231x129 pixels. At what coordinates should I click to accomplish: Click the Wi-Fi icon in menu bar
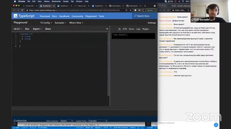click(x=183, y=1)
